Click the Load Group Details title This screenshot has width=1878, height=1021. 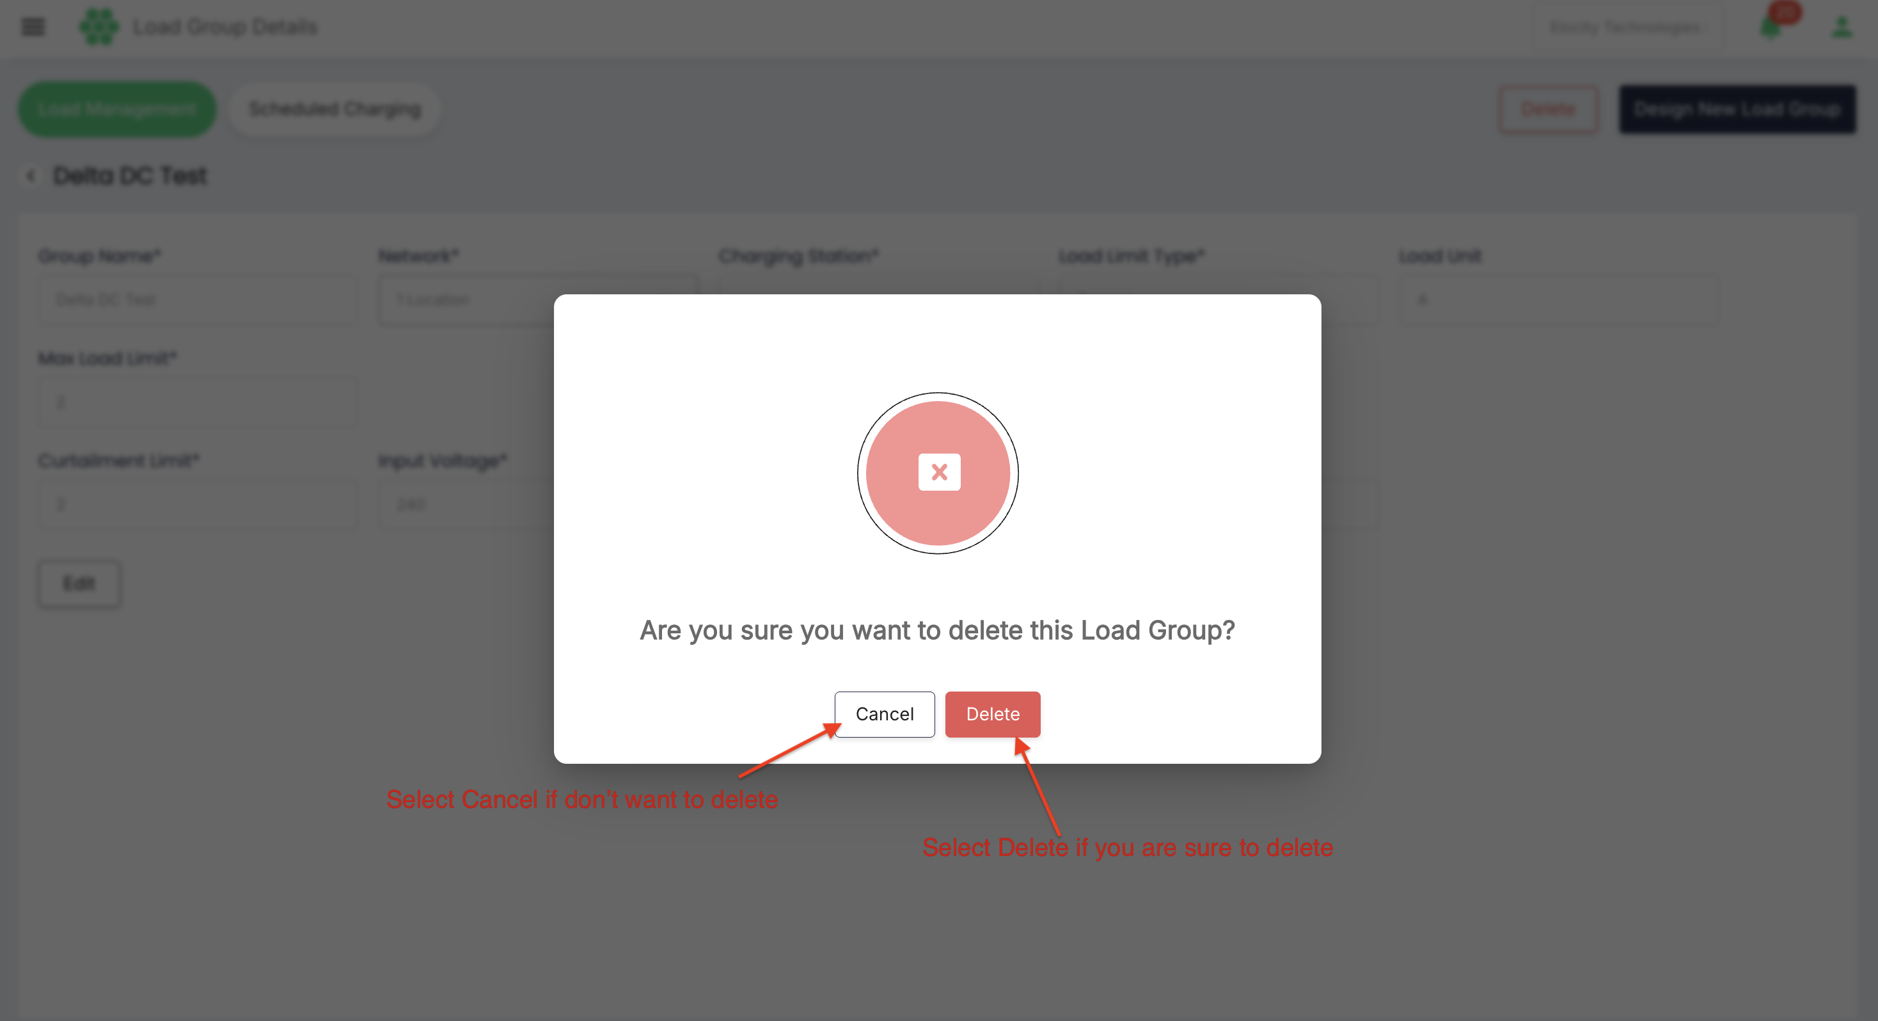pyautogui.click(x=225, y=27)
